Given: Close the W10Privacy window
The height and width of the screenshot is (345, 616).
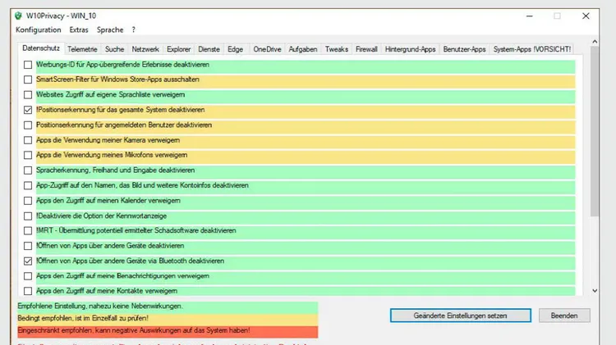Looking at the screenshot, I should coord(586,16).
